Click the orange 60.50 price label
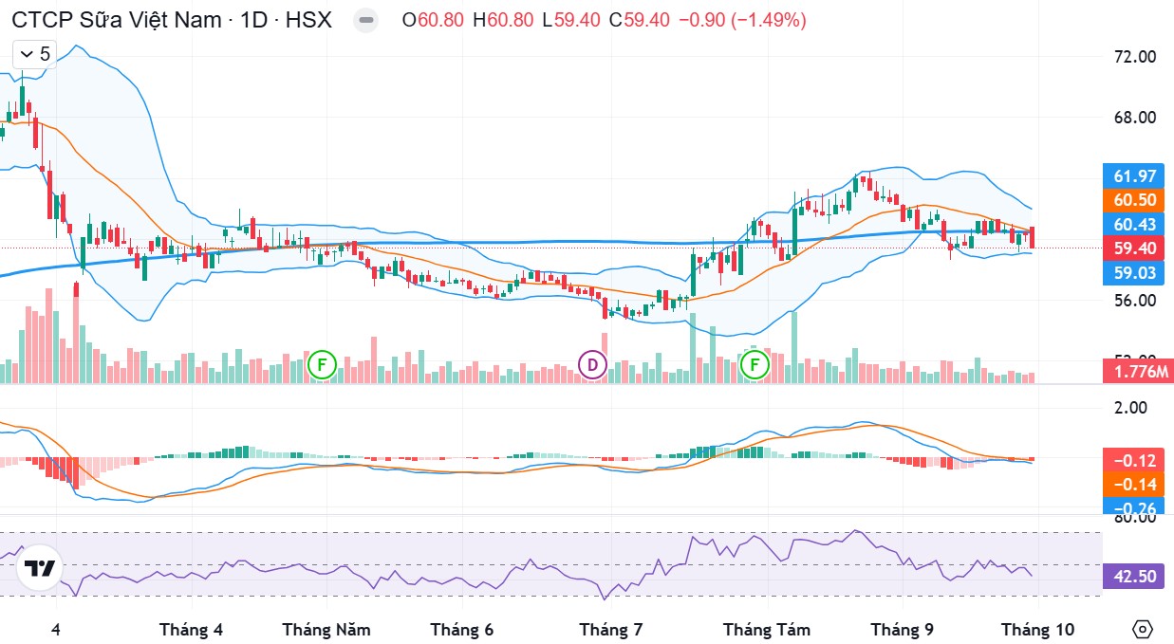Screen dimensions: 1174x644 [1134, 200]
